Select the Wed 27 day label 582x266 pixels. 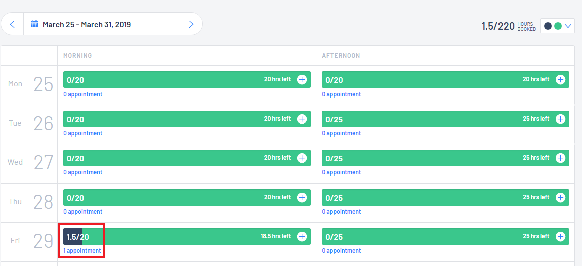click(x=31, y=162)
